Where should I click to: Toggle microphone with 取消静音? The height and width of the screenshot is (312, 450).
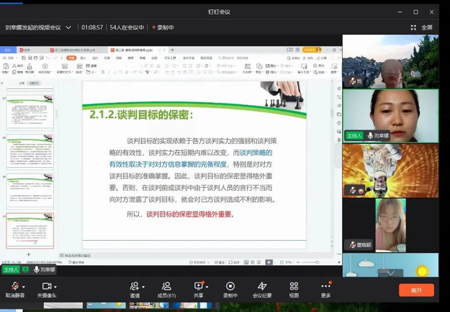(15, 287)
